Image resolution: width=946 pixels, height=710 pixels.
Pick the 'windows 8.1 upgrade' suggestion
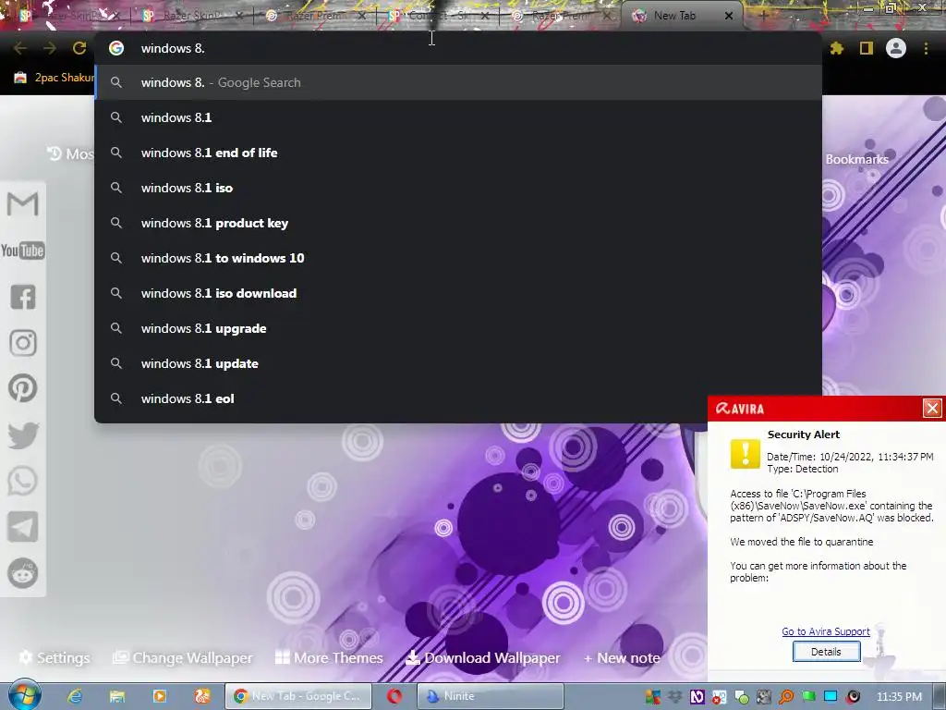point(458,328)
